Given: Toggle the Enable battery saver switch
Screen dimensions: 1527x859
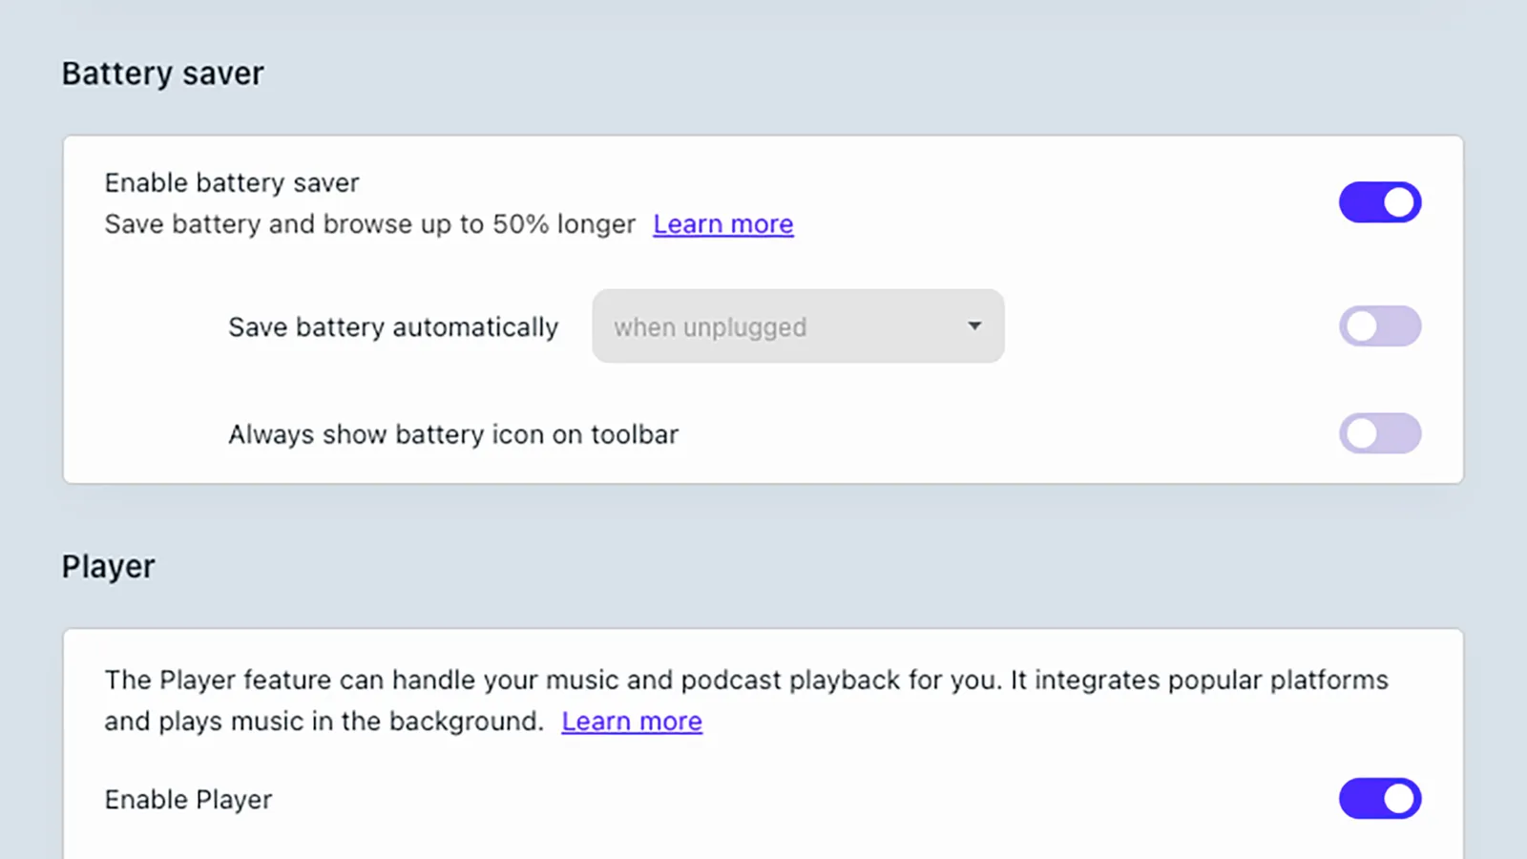Looking at the screenshot, I should coord(1379,202).
